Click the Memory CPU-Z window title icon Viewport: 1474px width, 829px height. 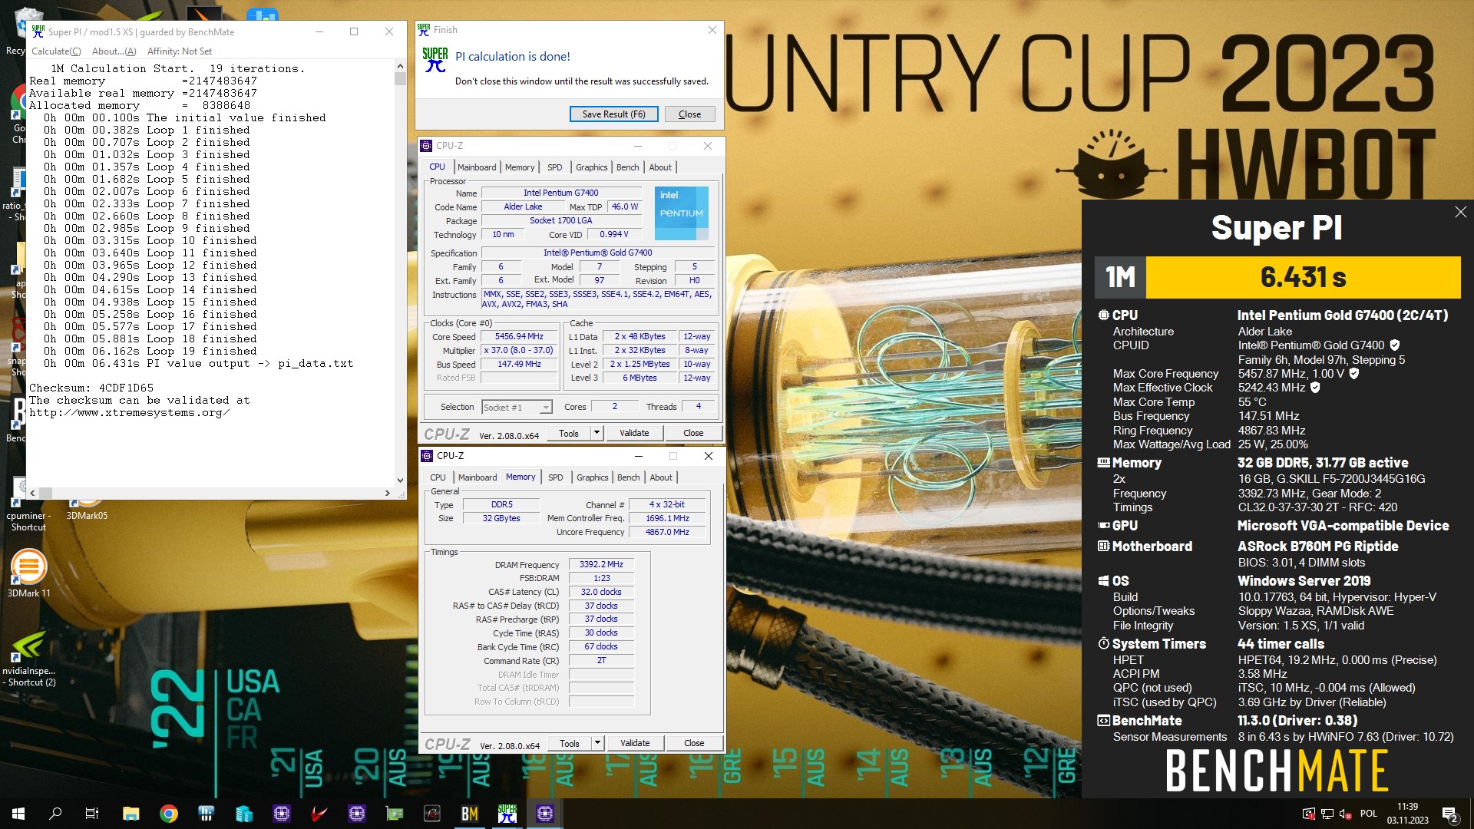[x=427, y=456]
